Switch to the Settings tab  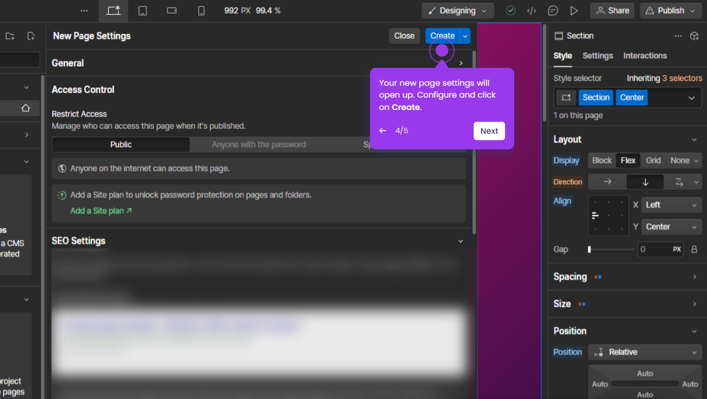pyautogui.click(x=597, y=56)
